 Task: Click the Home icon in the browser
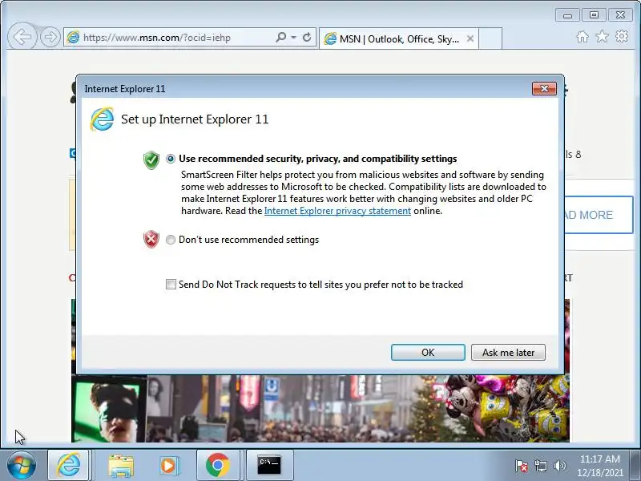click(x=583, y=37)
